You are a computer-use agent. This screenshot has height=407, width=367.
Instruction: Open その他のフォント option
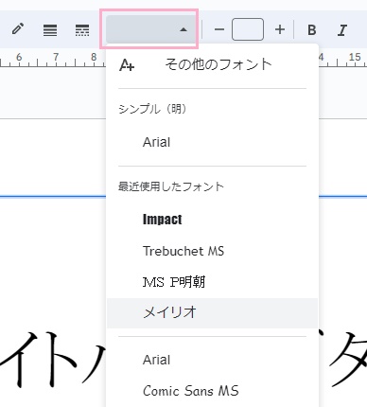[212, 65]
